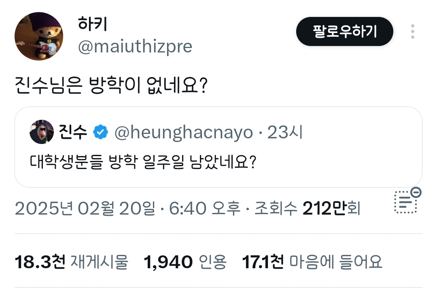This screenshot has width=437, height=288.
Task: Open the three-dot more options menu
Action: point(413,31)
